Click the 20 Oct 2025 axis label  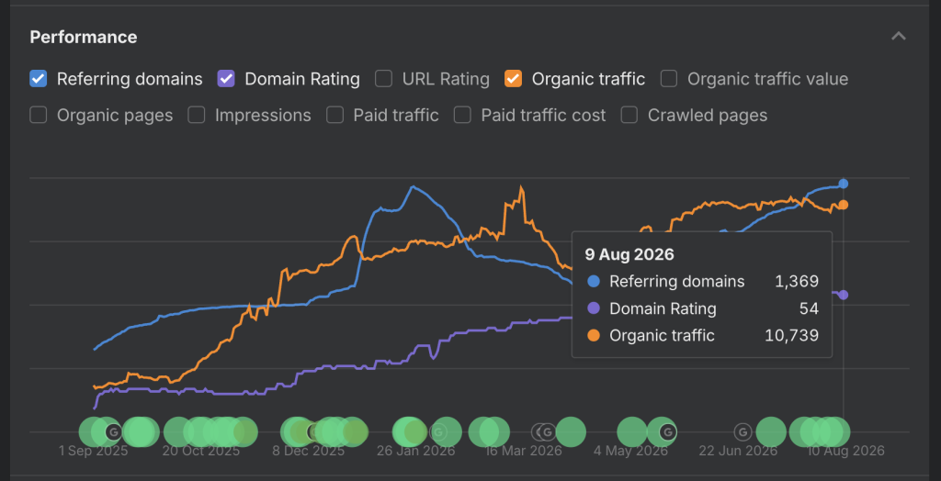[201, 451]
